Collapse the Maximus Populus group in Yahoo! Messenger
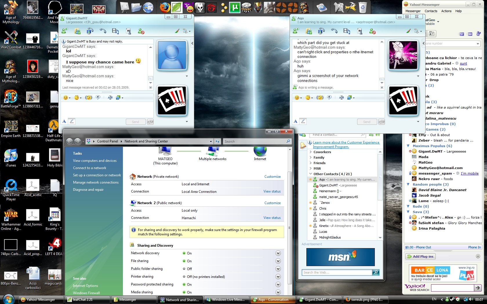 coord(408,146)
